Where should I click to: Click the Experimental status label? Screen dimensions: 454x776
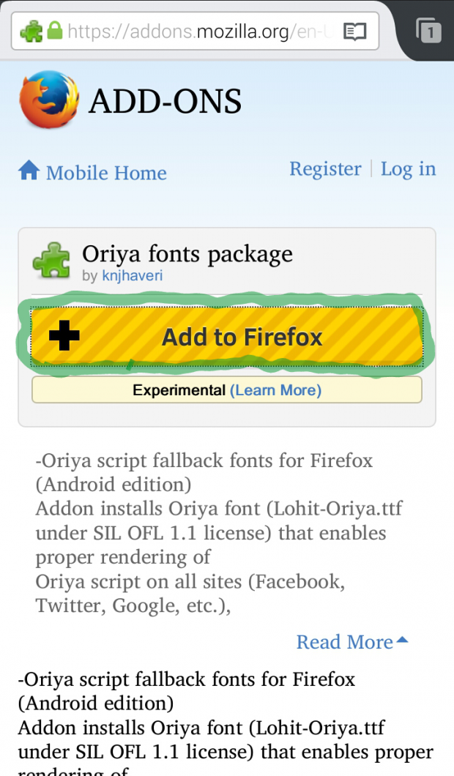179,390
